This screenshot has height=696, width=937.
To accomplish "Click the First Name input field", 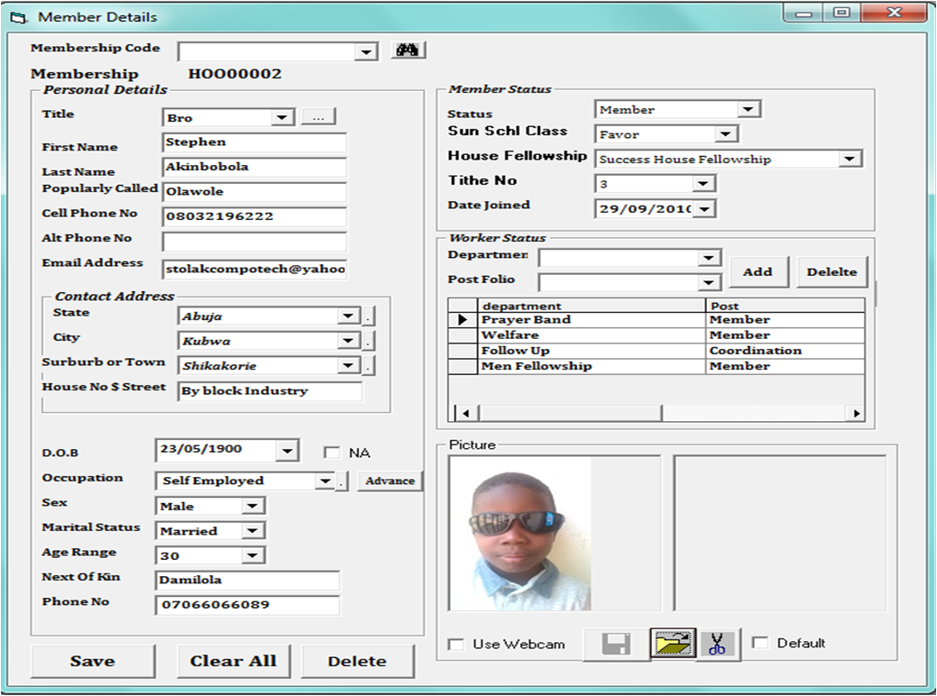I will tap(254, 142).
